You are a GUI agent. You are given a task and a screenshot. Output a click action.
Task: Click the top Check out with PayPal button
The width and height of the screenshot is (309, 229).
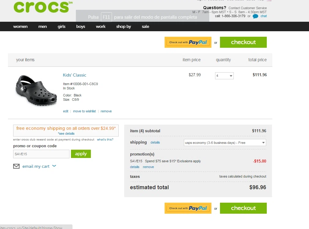(188, 42)
